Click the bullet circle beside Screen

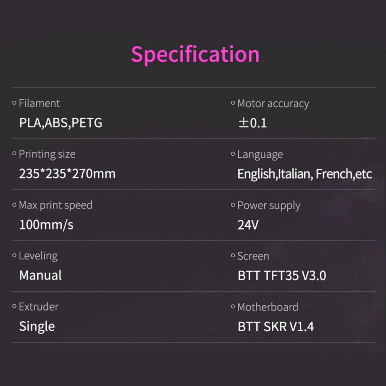[x=233, y=256]
